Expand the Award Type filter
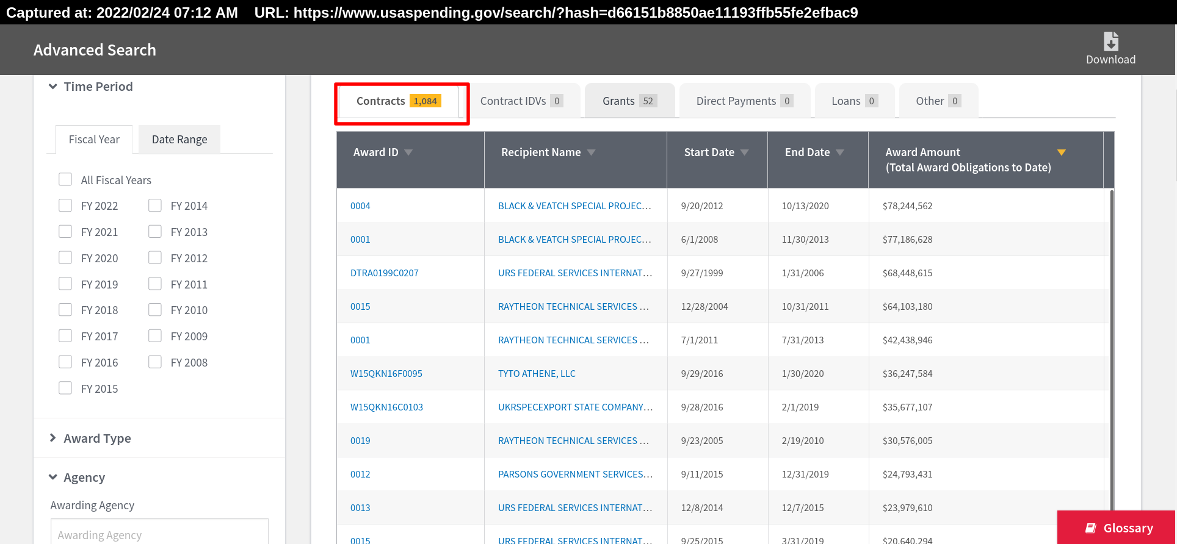The height and width of the screenshot is (544, 1177). tap(53, 438)
